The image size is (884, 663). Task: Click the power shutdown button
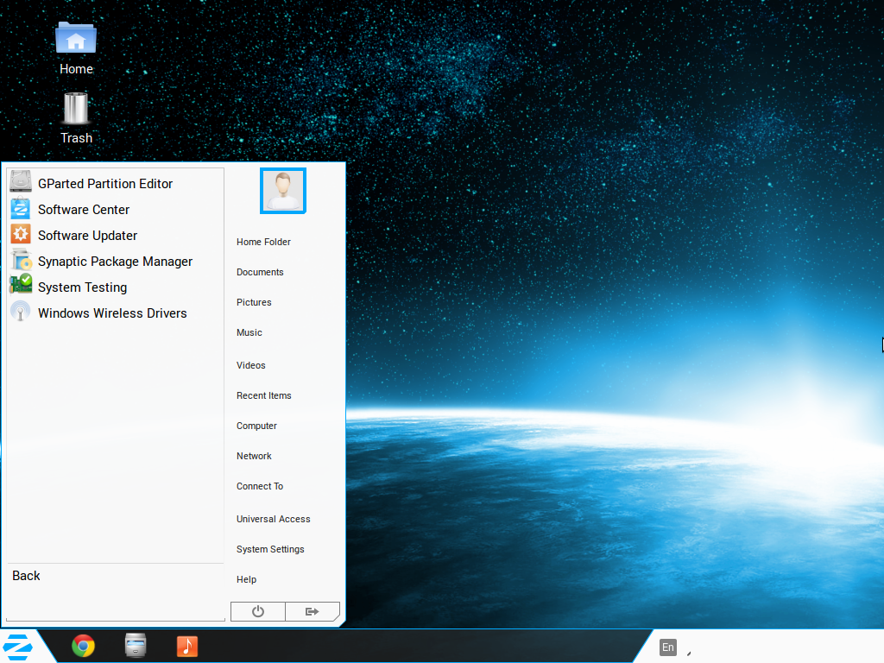[x=257, y=612]
